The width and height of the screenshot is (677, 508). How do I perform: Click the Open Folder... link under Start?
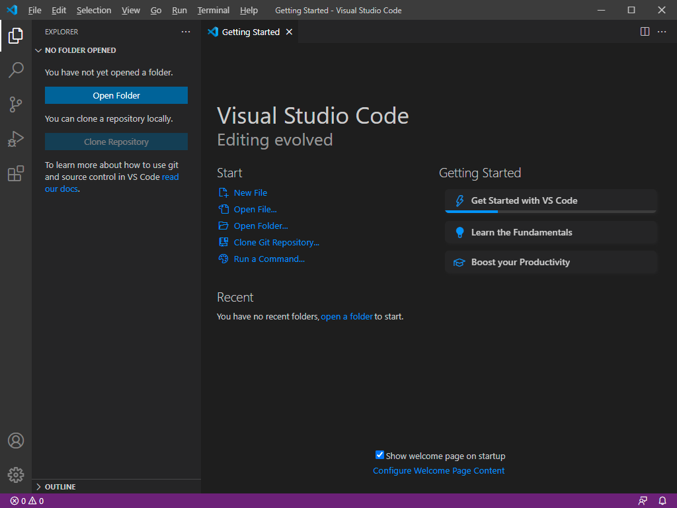pyautogui.click(x=260, y=226)
